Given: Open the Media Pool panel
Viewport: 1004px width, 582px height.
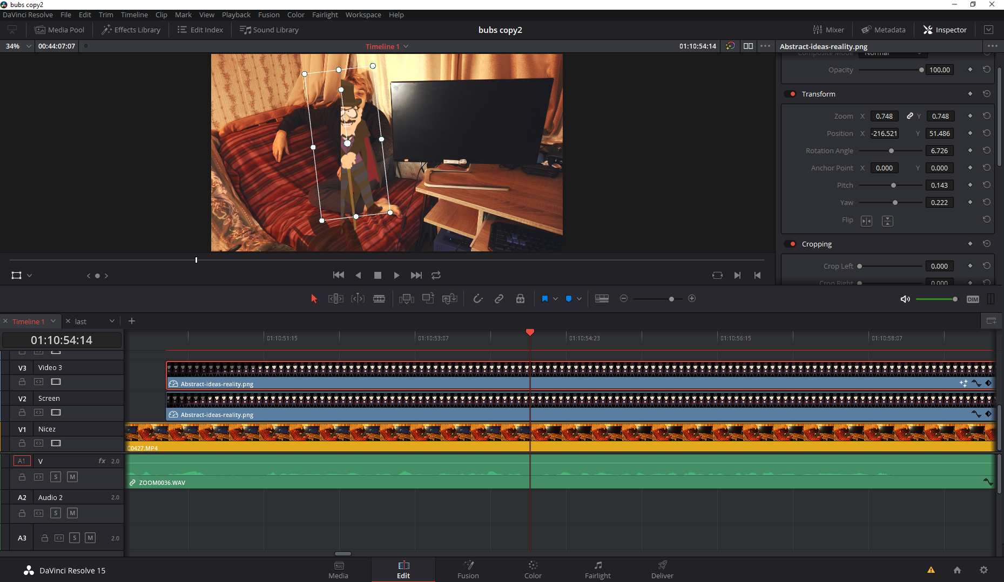Looking at the screenshot, I should [60, 30].
